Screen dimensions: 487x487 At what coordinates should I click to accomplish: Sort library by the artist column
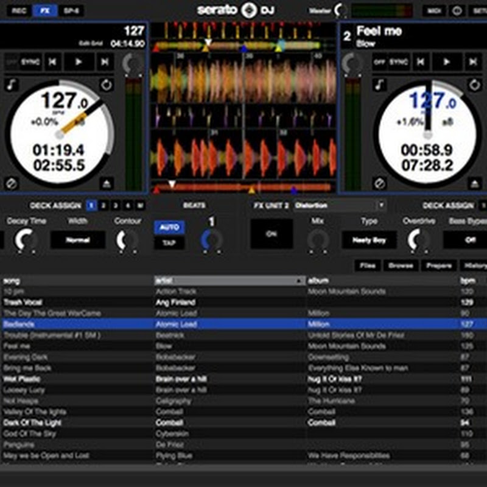[x=229, y=281]
